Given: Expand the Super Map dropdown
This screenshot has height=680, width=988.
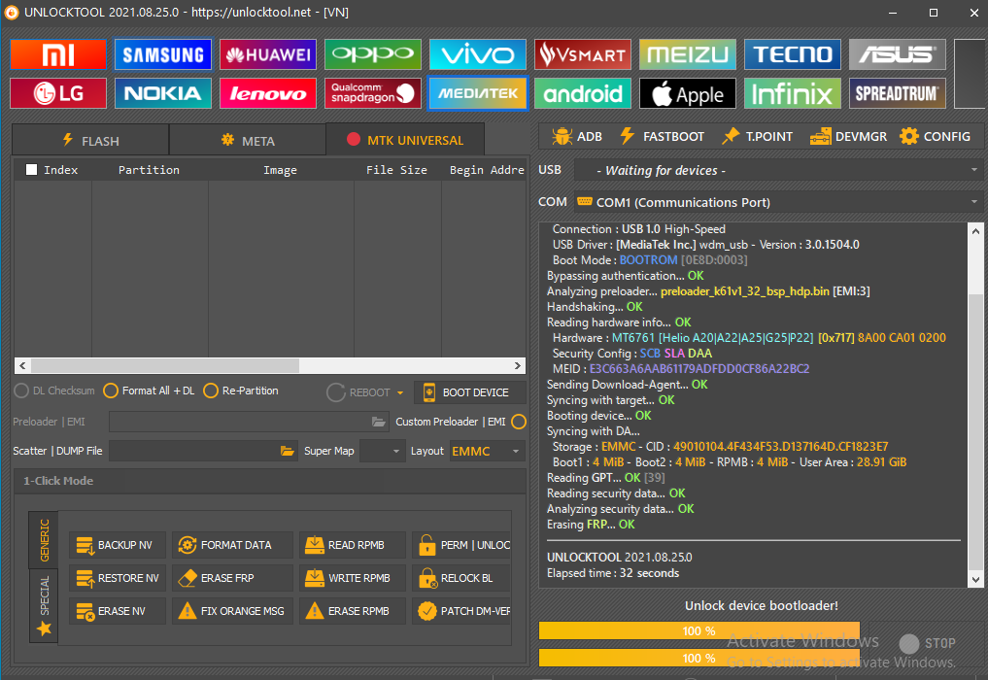Looking at the screenshot, I should tap(383, 452).
